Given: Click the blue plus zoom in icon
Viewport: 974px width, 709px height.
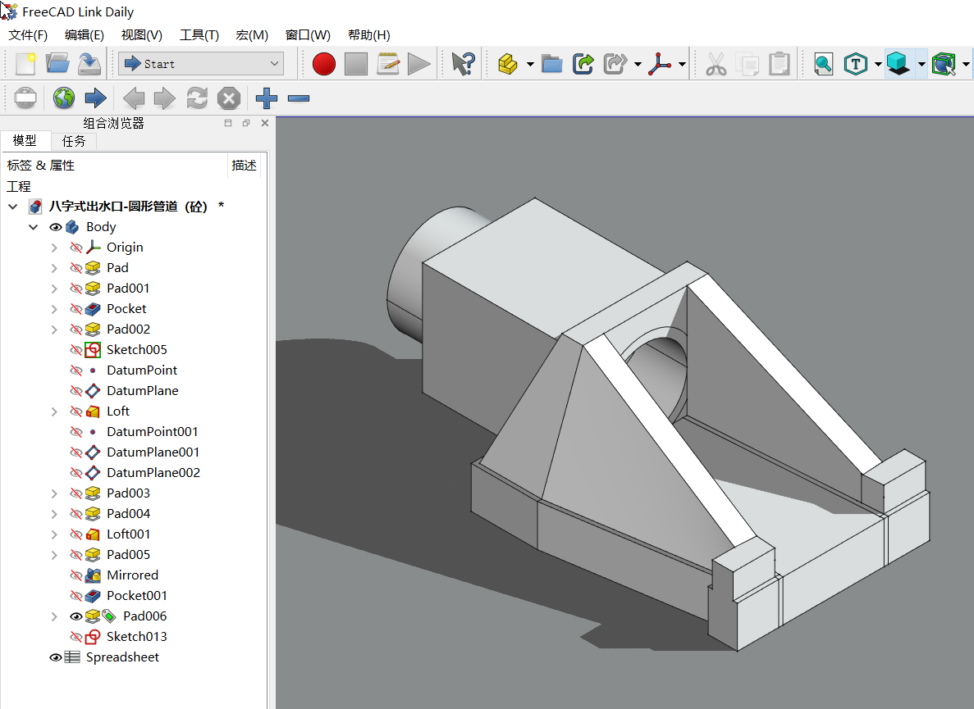Looking at the screenshot, I should click(x=267, y=99).
